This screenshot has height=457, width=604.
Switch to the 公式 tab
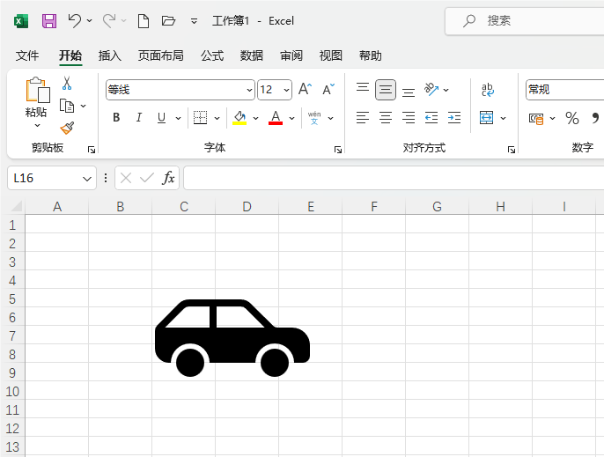[x=212, y=55]
